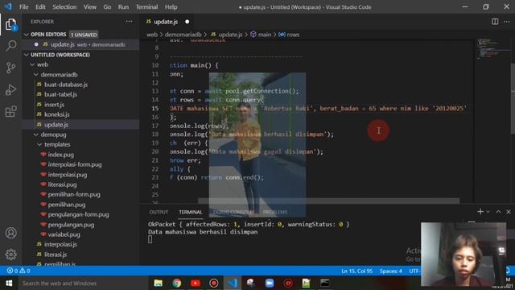515x290 pixels.
Task: Select the Terminal panel tab
Action: [x=191, y=212]
